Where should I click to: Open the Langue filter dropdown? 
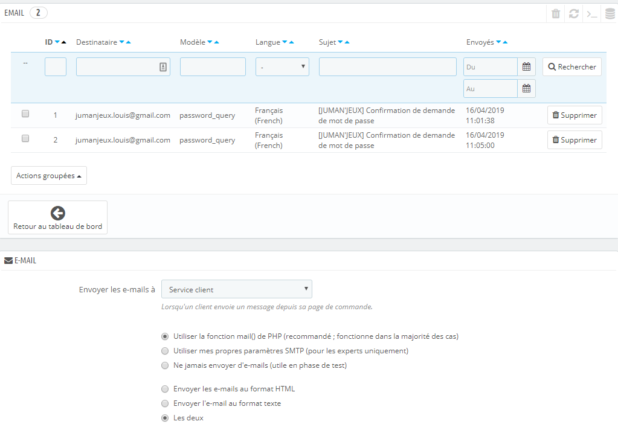(282, 66)
